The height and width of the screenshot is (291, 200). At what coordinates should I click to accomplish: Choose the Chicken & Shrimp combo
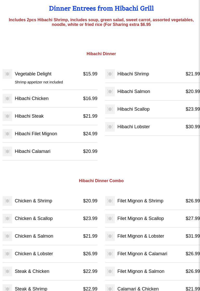coord(34,201)
